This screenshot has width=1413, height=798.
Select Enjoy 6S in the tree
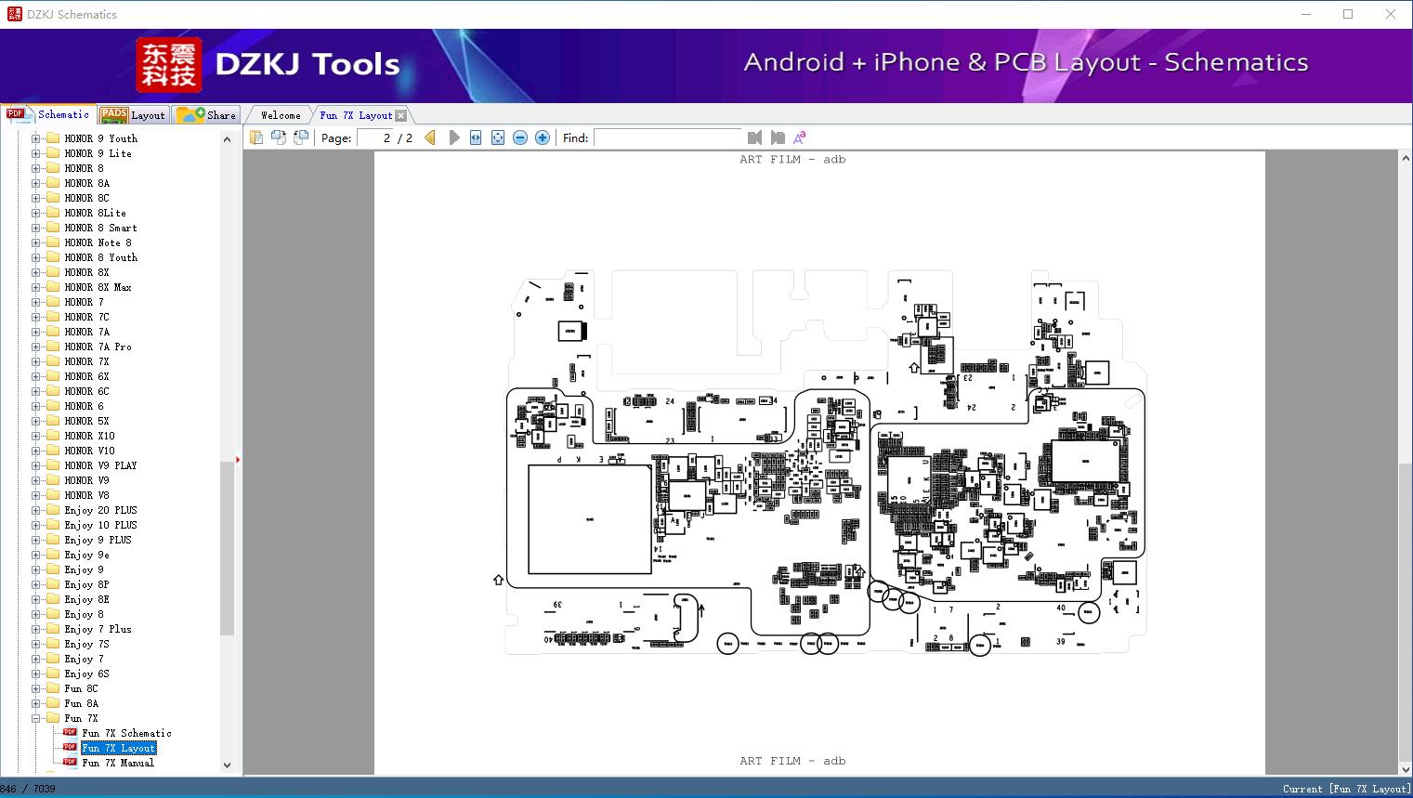tap(86, 674)
